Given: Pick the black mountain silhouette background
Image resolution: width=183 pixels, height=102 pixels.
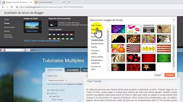Looking at the screenshot, I should click(x=118, y=39).
